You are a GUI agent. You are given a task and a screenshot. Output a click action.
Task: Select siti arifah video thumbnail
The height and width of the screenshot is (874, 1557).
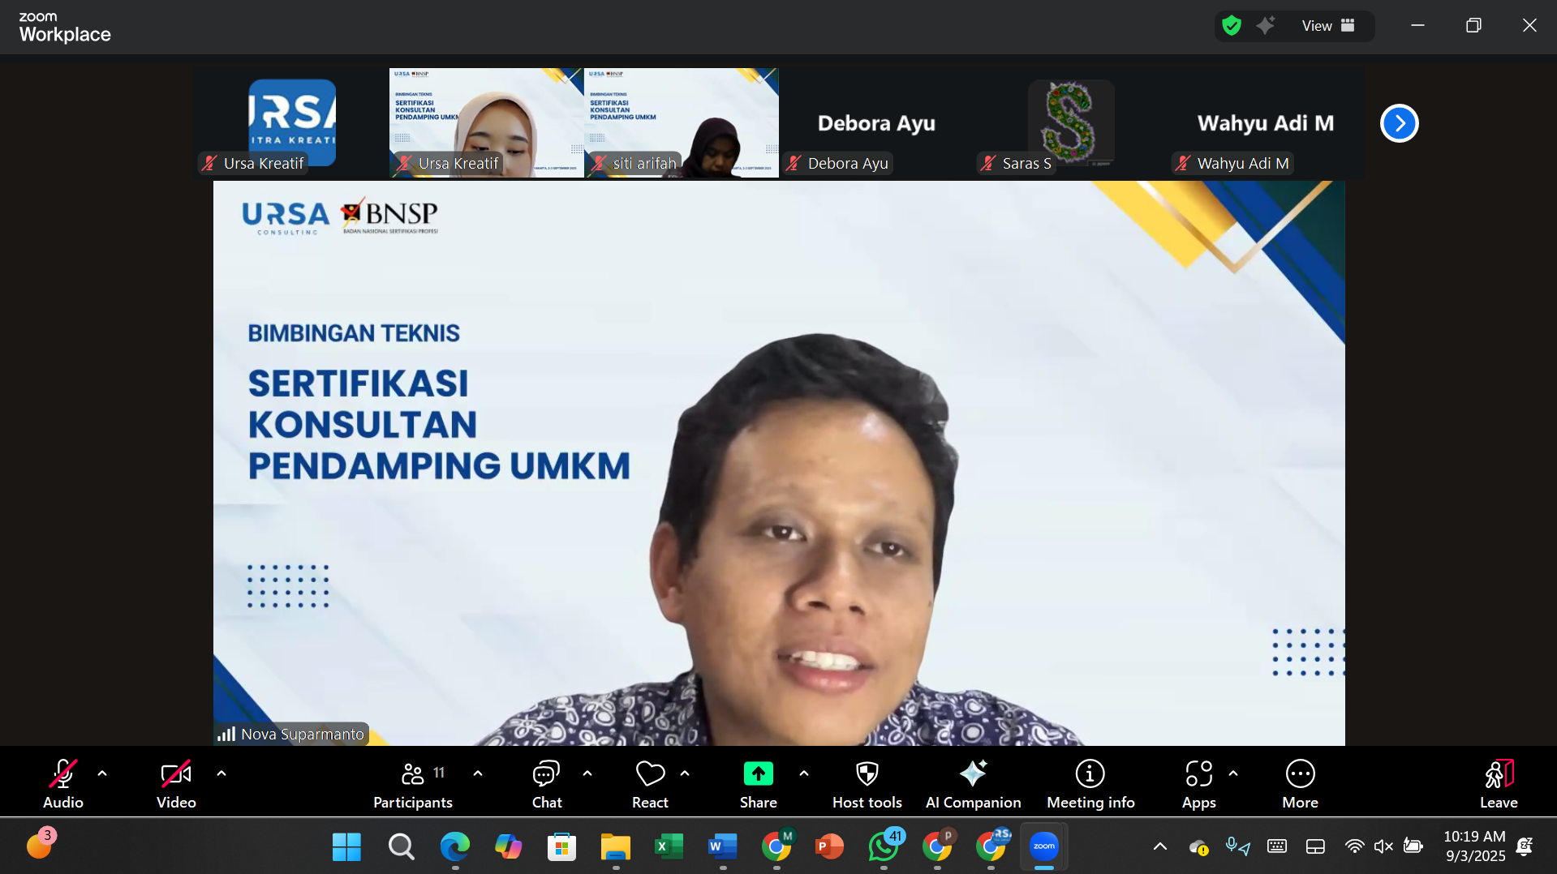682,122
